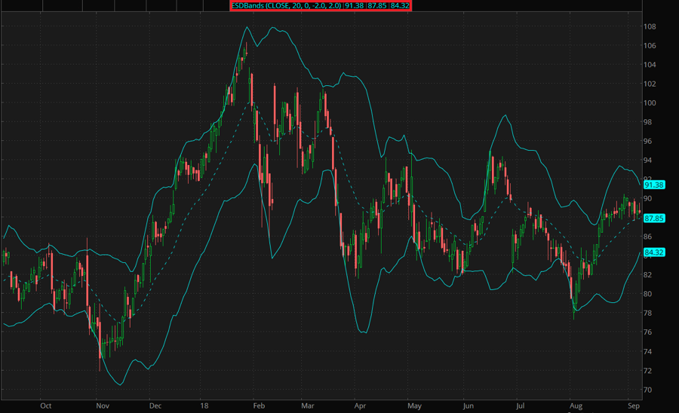
Task: Select the 91.38 value in study header
Action: point(355,6)
